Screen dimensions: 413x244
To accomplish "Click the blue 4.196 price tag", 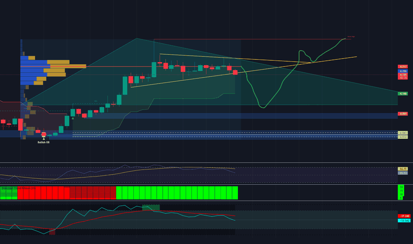I will click(x=402, y=71).
